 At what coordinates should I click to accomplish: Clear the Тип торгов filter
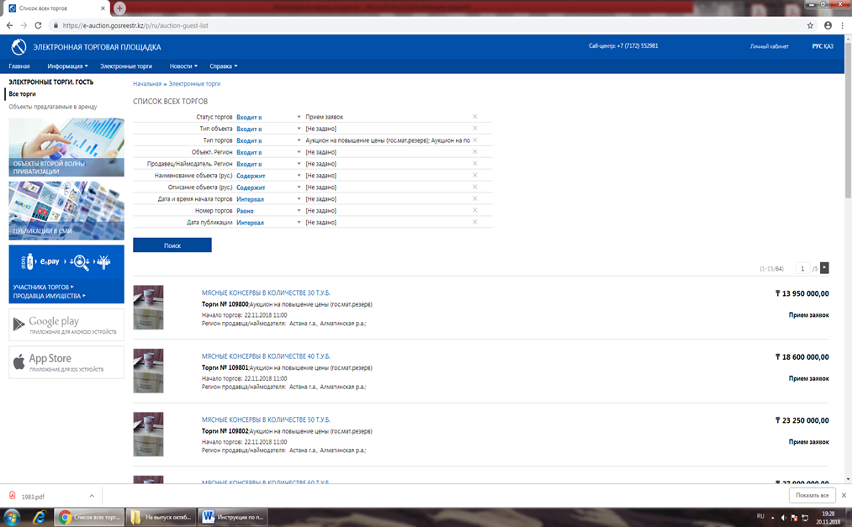(475, 140)
